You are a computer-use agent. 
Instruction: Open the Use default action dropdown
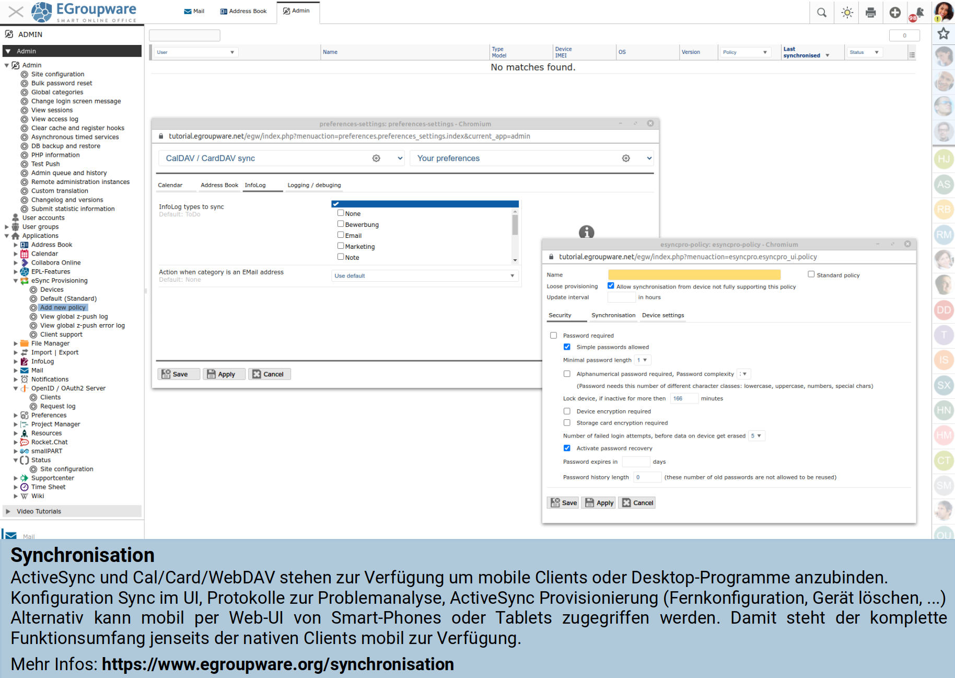[x=425, y=276]
